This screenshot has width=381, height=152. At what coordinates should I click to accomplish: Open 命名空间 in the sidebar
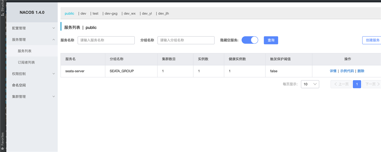[32, 85]
